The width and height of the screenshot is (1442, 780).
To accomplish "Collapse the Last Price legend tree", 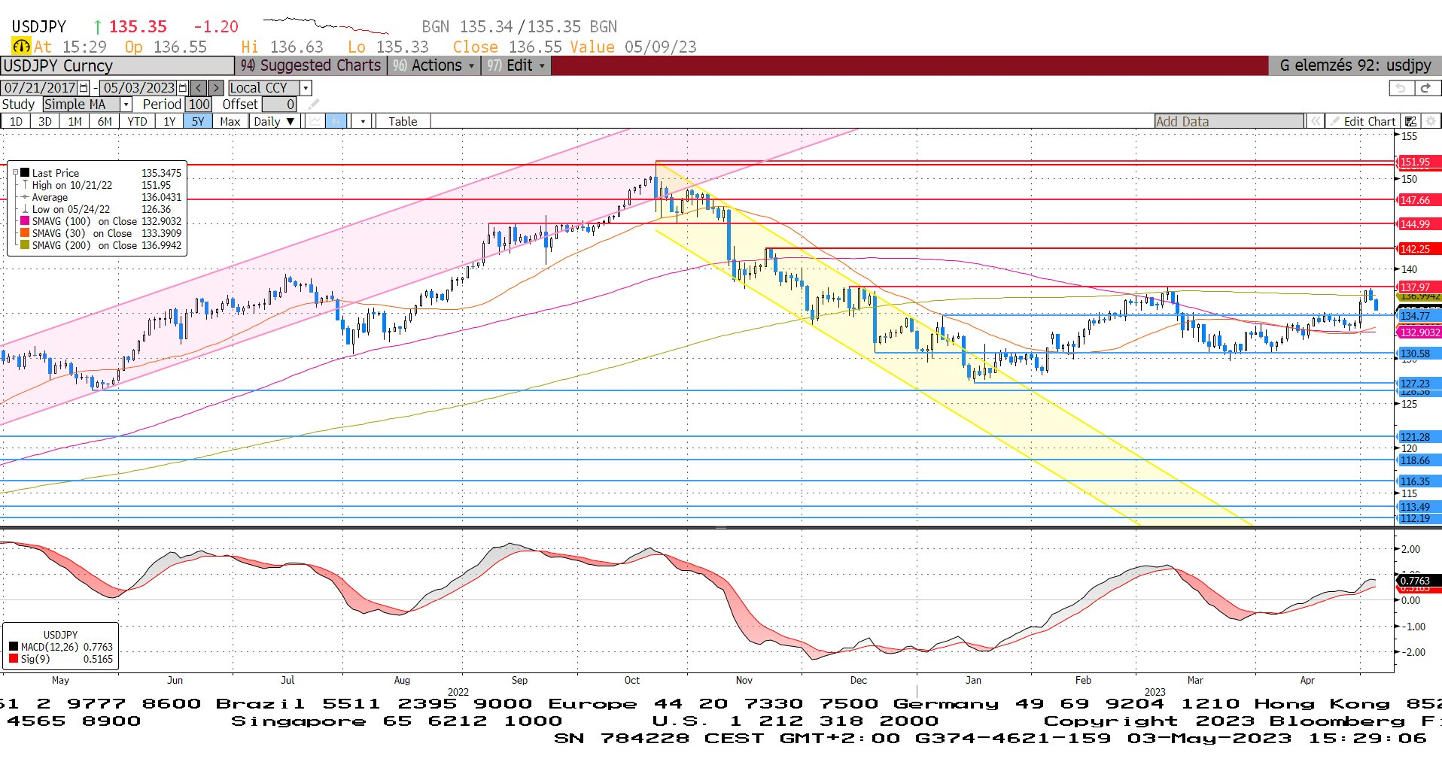I will pyautogui.click(x=14, y=173).
